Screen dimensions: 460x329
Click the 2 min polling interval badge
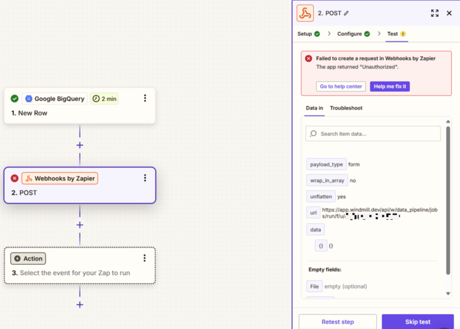point(104,98)
